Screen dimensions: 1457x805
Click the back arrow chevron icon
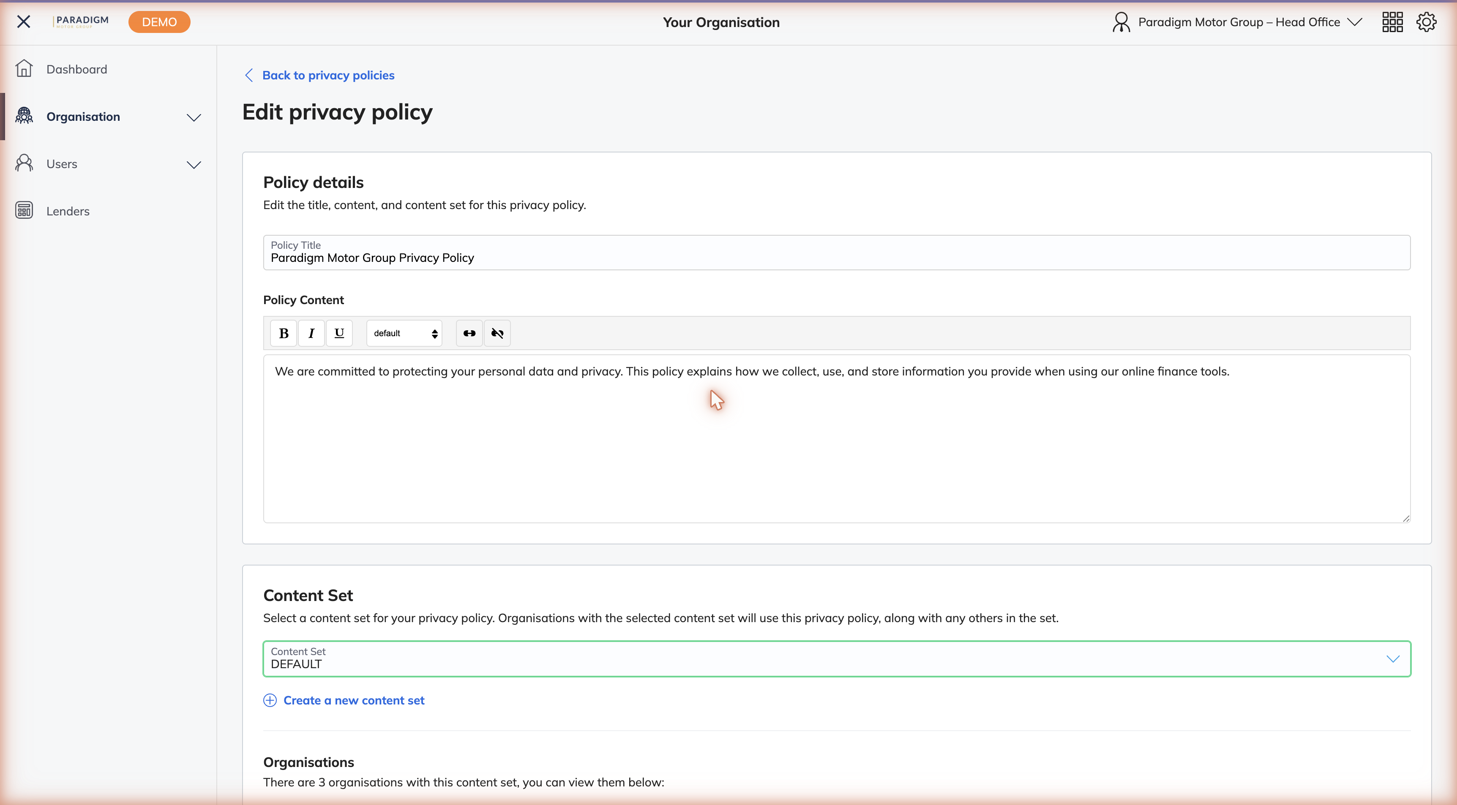click(249, 75)
